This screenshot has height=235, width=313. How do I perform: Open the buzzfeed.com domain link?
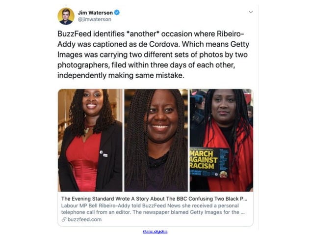pos(84,219)
